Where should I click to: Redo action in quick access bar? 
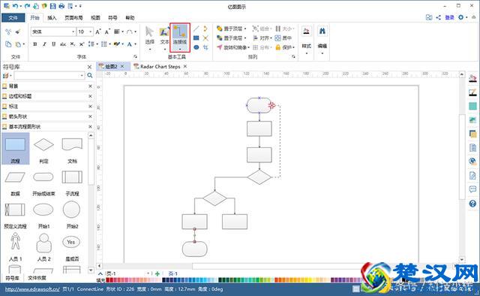pos(27,6)
